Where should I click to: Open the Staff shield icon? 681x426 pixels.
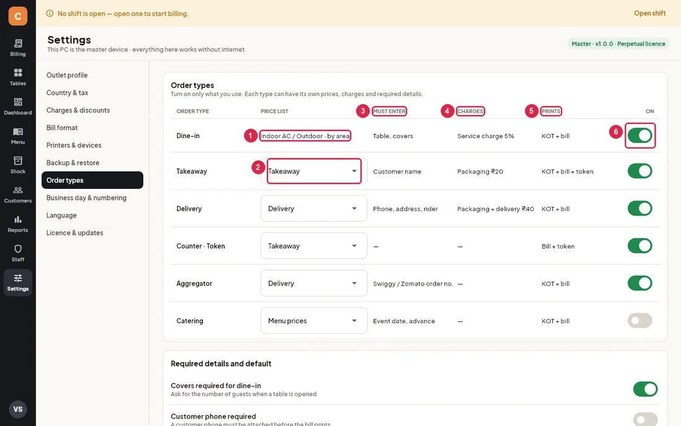click(x=18, y=249)
